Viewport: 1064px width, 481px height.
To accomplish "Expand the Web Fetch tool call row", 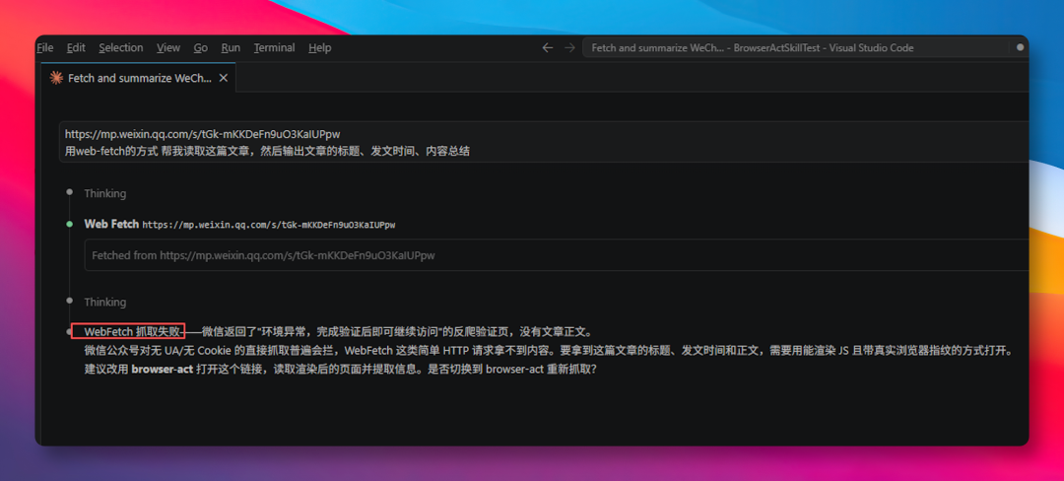I will 239,224.
